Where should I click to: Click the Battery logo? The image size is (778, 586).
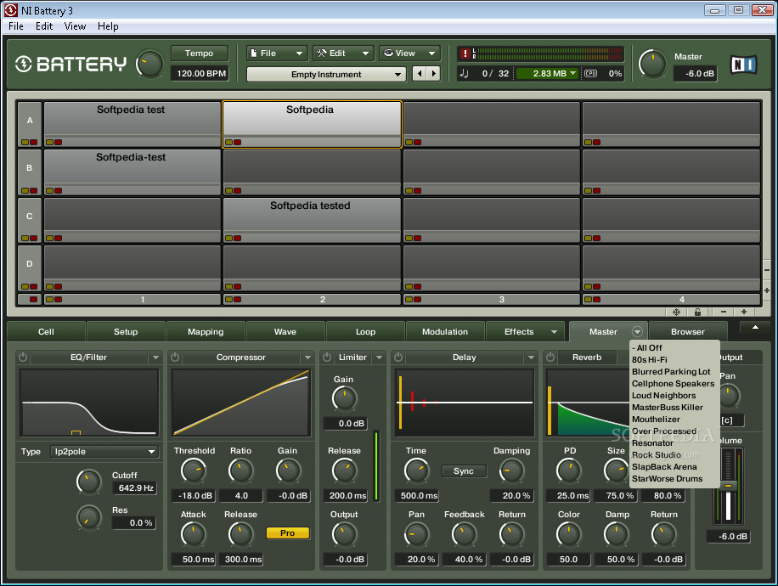click(71, 64)
